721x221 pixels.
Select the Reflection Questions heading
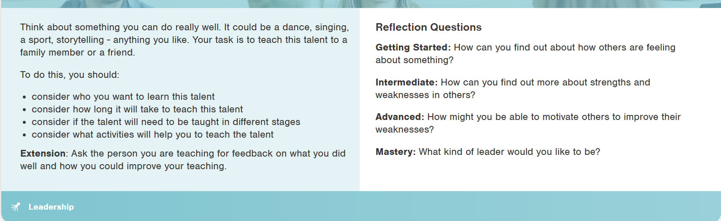click(x=428, y=27)
